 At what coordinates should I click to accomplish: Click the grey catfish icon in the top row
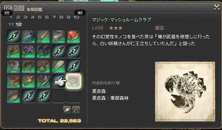pyautogui.click(x=58, y=36)
